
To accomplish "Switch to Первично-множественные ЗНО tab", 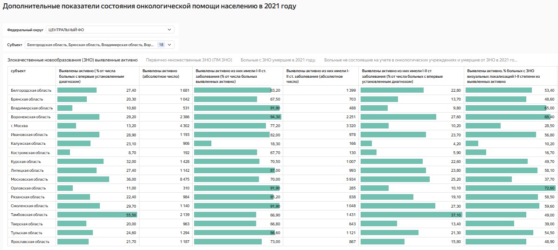I will click(189, 60).
